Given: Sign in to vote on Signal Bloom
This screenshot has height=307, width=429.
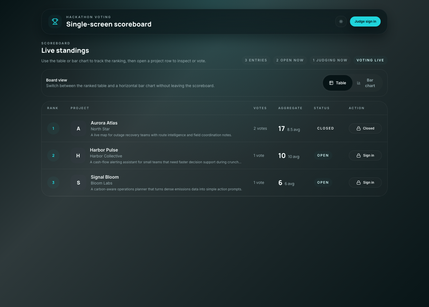Looking at the screenshot, I should click(x=365, y=183).
